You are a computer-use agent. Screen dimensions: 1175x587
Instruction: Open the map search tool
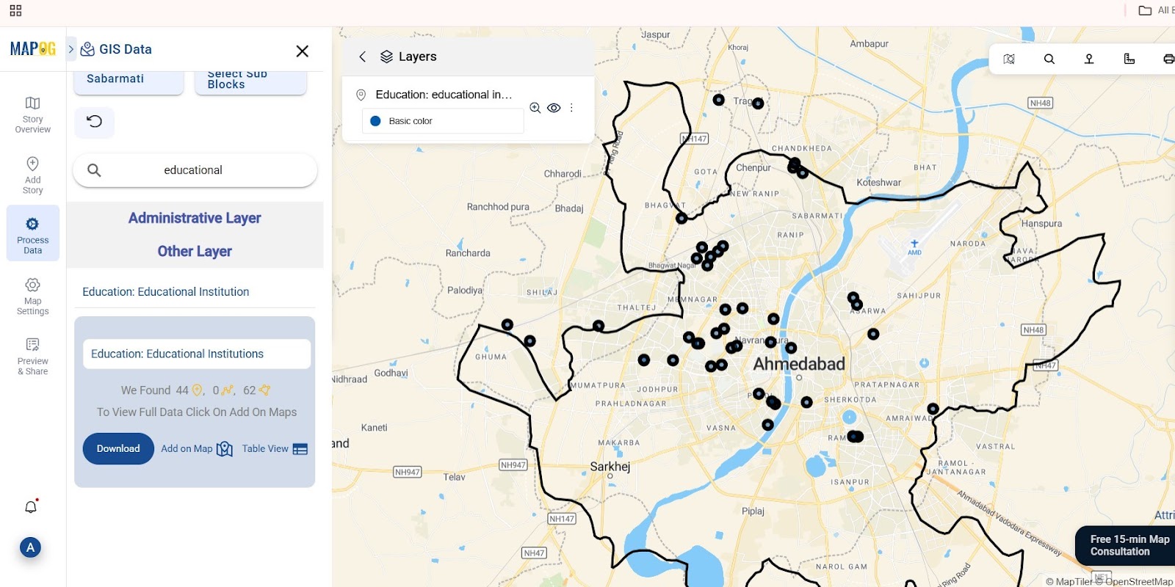1049,59
